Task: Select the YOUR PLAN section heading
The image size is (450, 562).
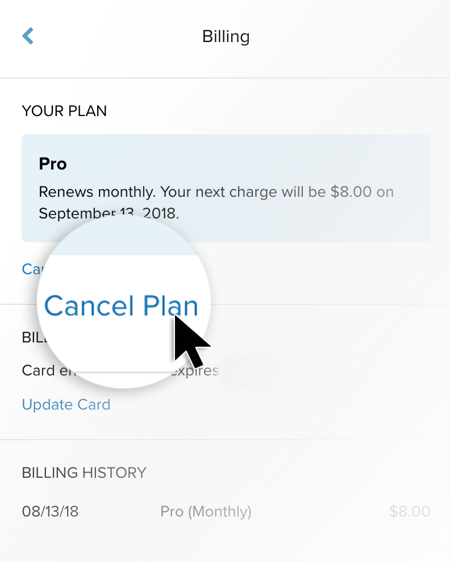Action: click(64, 110)
